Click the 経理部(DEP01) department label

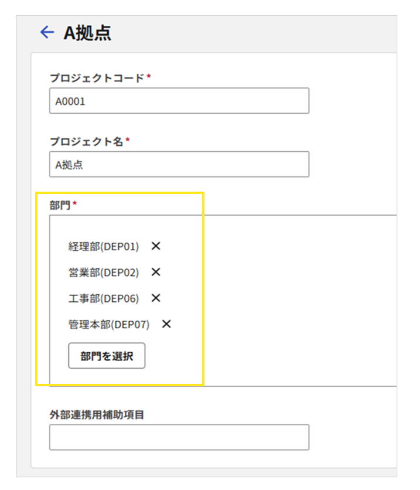pyautogui.click(x=104, y=247)
